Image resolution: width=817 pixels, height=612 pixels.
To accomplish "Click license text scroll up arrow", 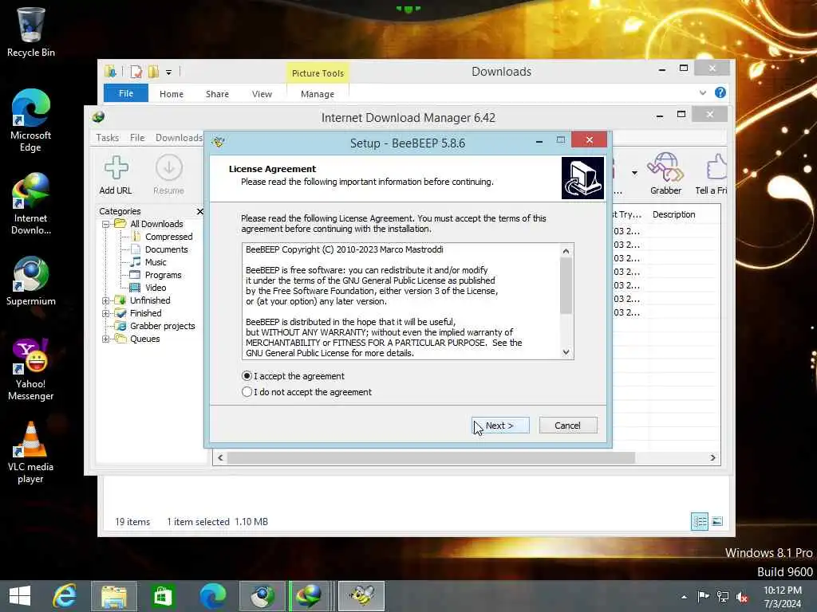I will (x=566, y=251).
